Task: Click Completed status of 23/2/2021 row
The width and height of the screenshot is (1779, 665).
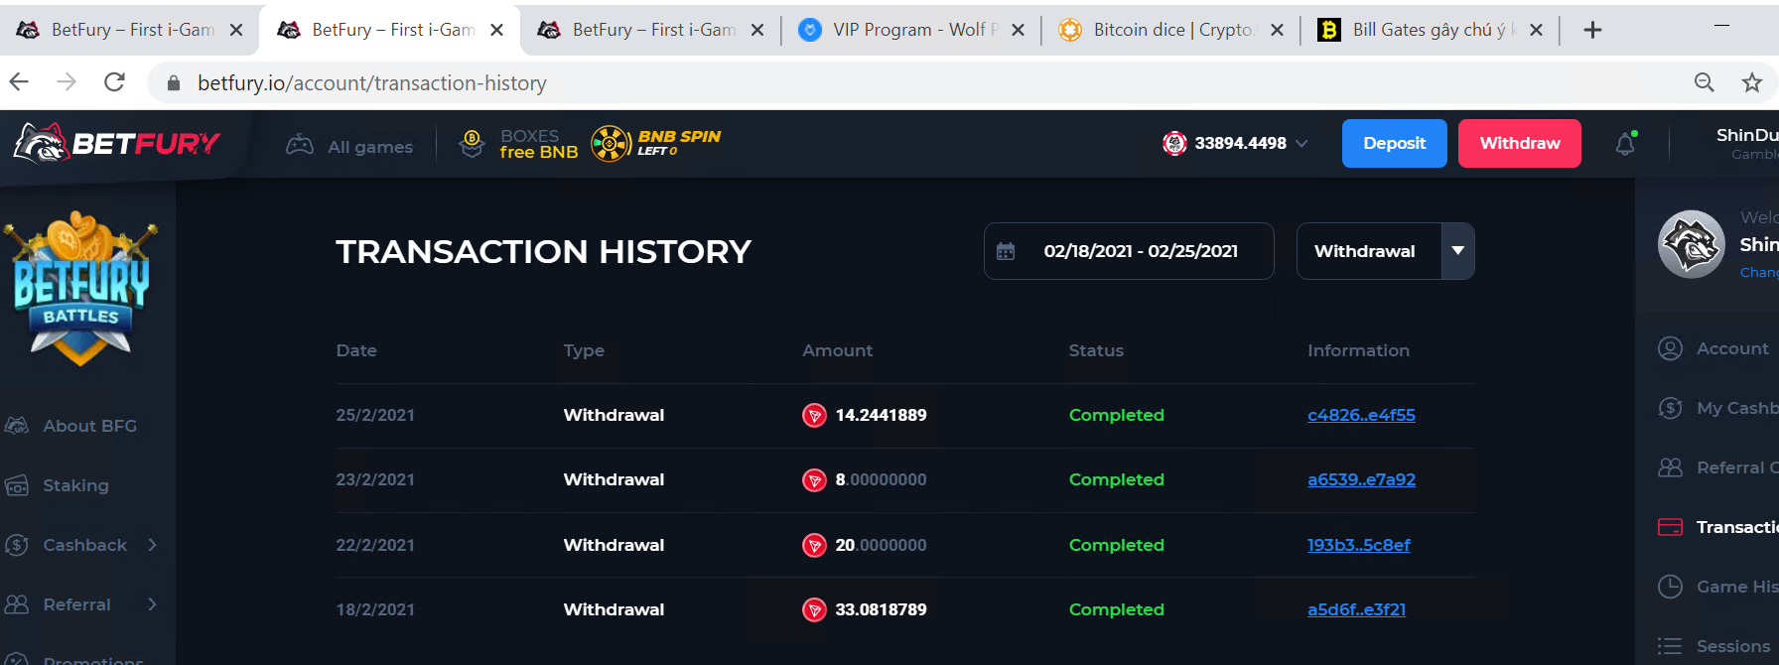Action: pos(1116,479)
